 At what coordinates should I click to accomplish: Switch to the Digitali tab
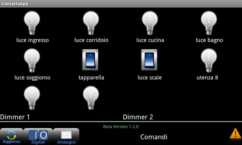point(38,137)
